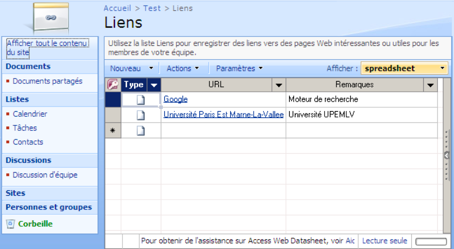Navigate to Accueil in breadcrumb
The width and height of the screenshot is (454, 249).
(x=117, y=8)
